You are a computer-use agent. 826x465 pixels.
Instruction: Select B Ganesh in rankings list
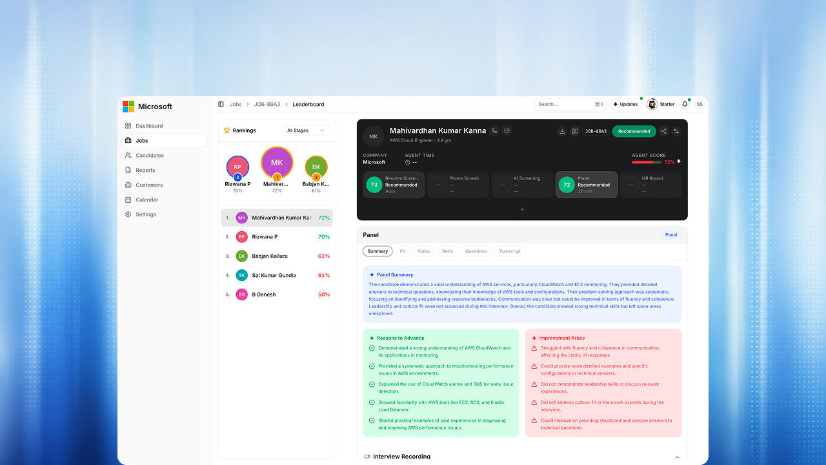point(277,294)
